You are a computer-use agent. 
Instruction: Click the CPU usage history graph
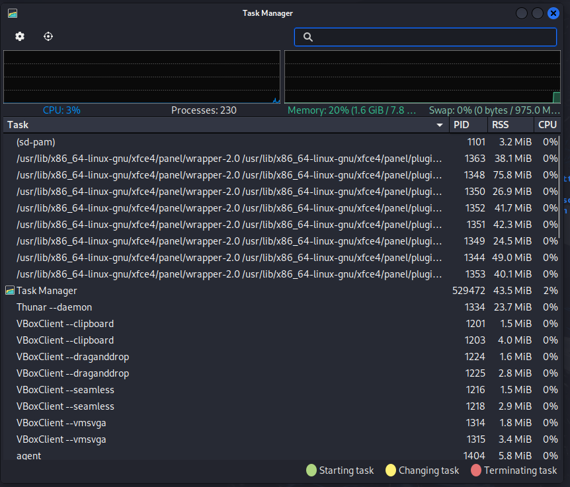pos(142,77)
